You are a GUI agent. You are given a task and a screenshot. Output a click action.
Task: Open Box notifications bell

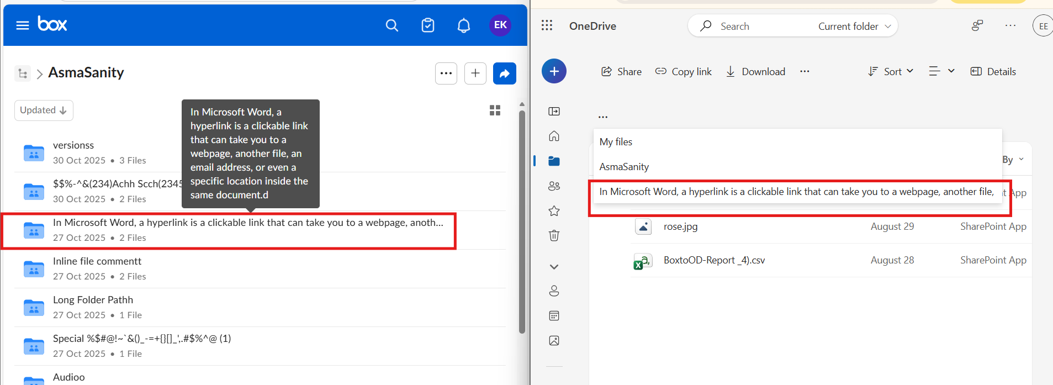point(464,25)
